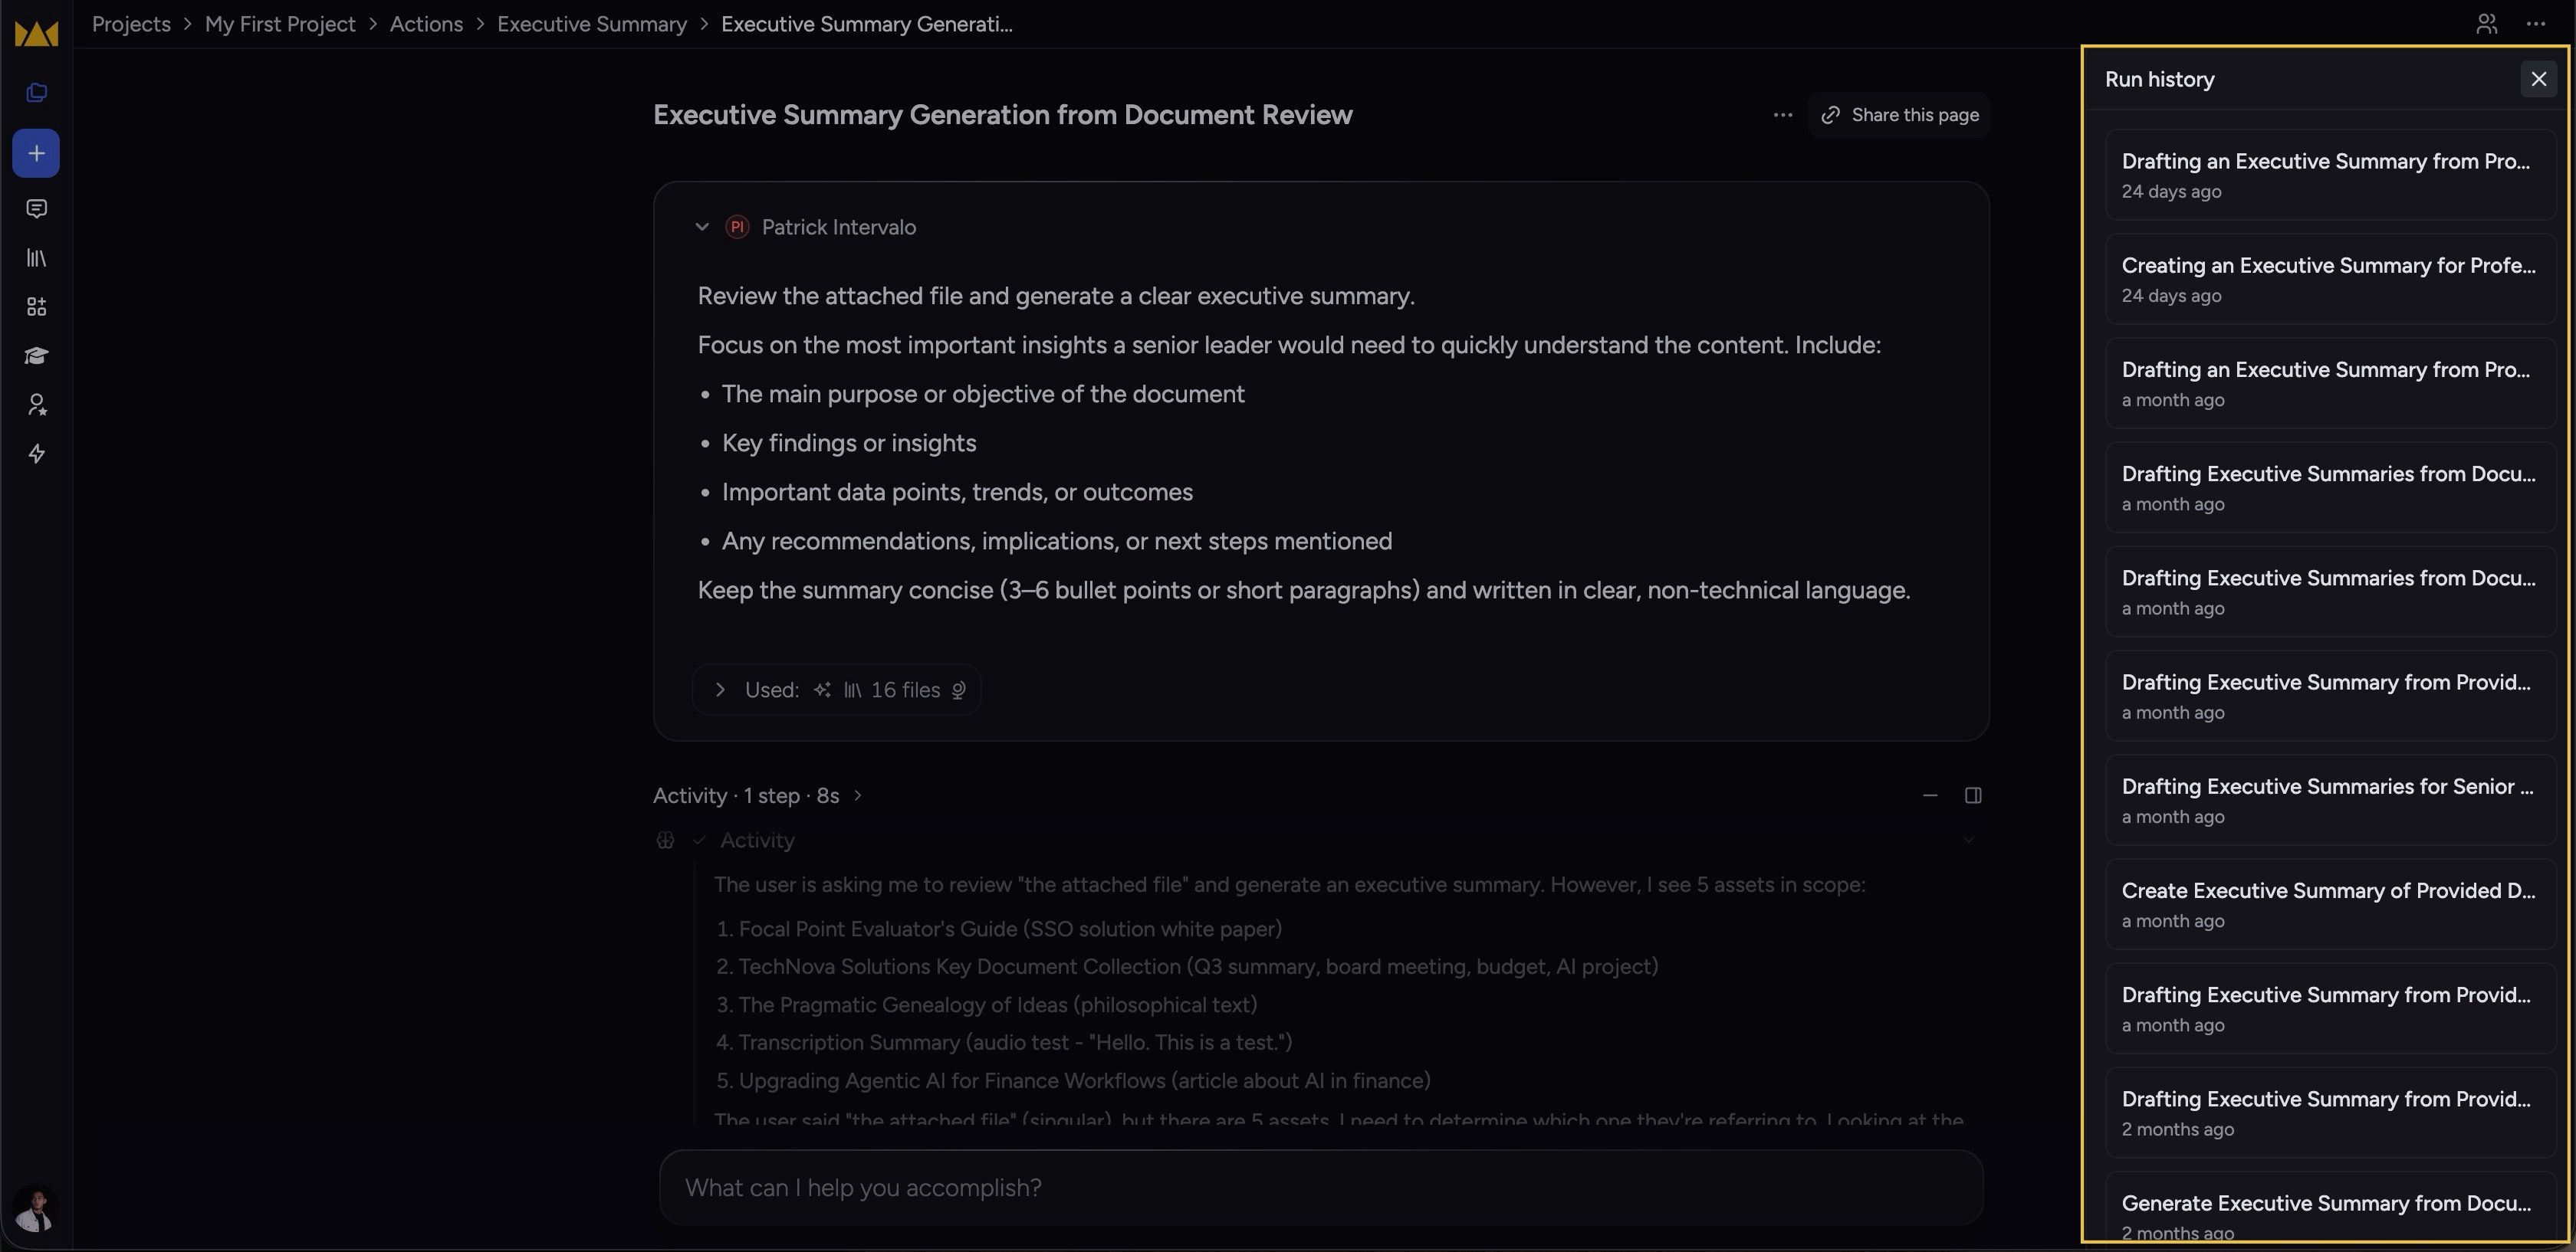
Task: Open Create Executive Summary of Provided run
Action: pos(2330,904)
